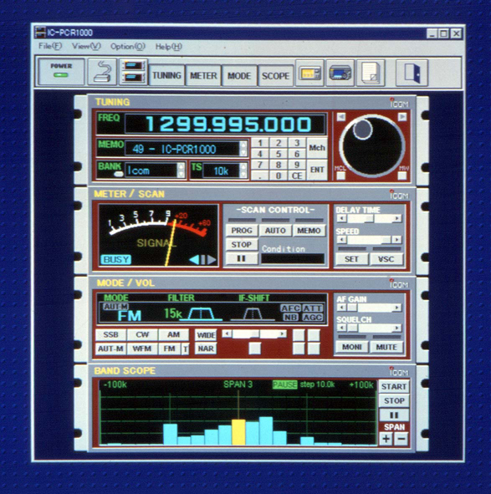Click keypad digit 1

(x=260, y=143)
